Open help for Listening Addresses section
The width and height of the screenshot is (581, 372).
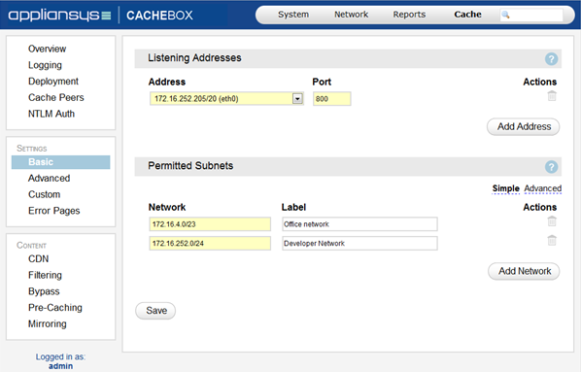point(551,59)
